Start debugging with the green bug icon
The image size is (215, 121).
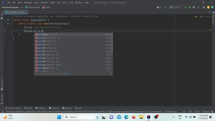(x=189, y=7)
